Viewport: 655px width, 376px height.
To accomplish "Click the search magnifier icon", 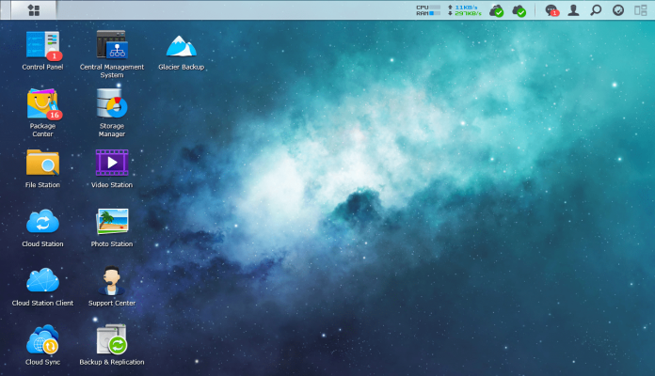I will (596, 10).
